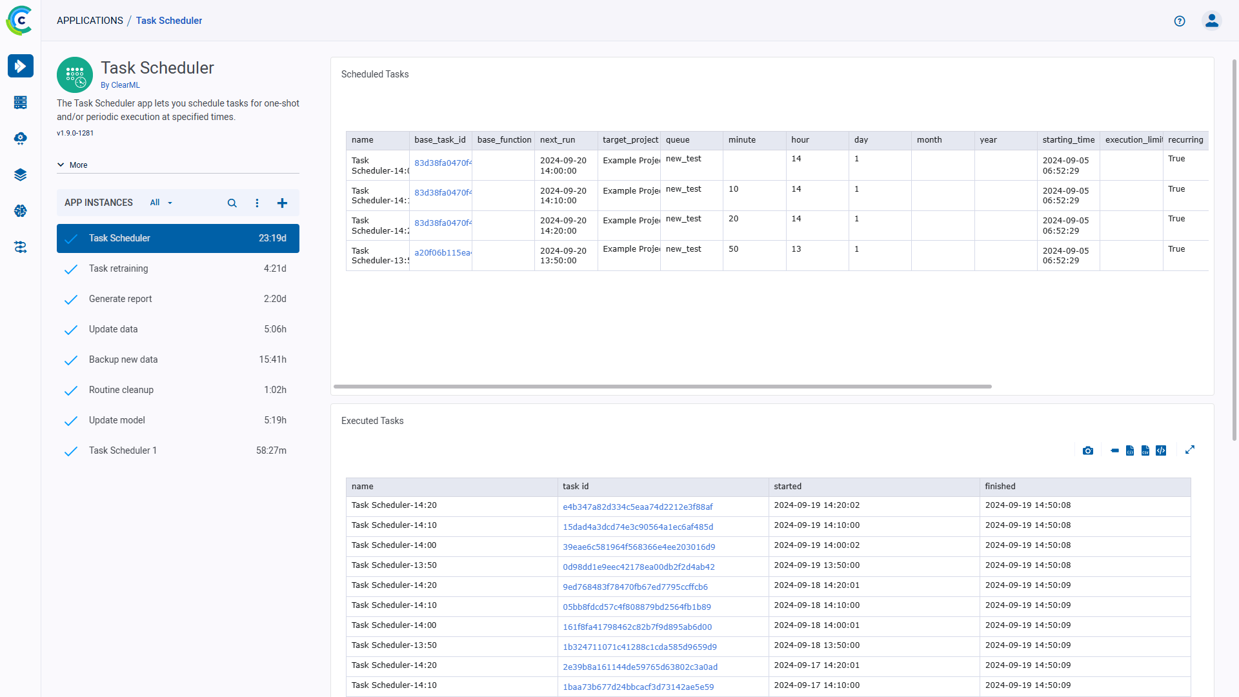Select the Datasets icon in the sidebar
Screen dimensions: 1239x697
pos(21,174)
